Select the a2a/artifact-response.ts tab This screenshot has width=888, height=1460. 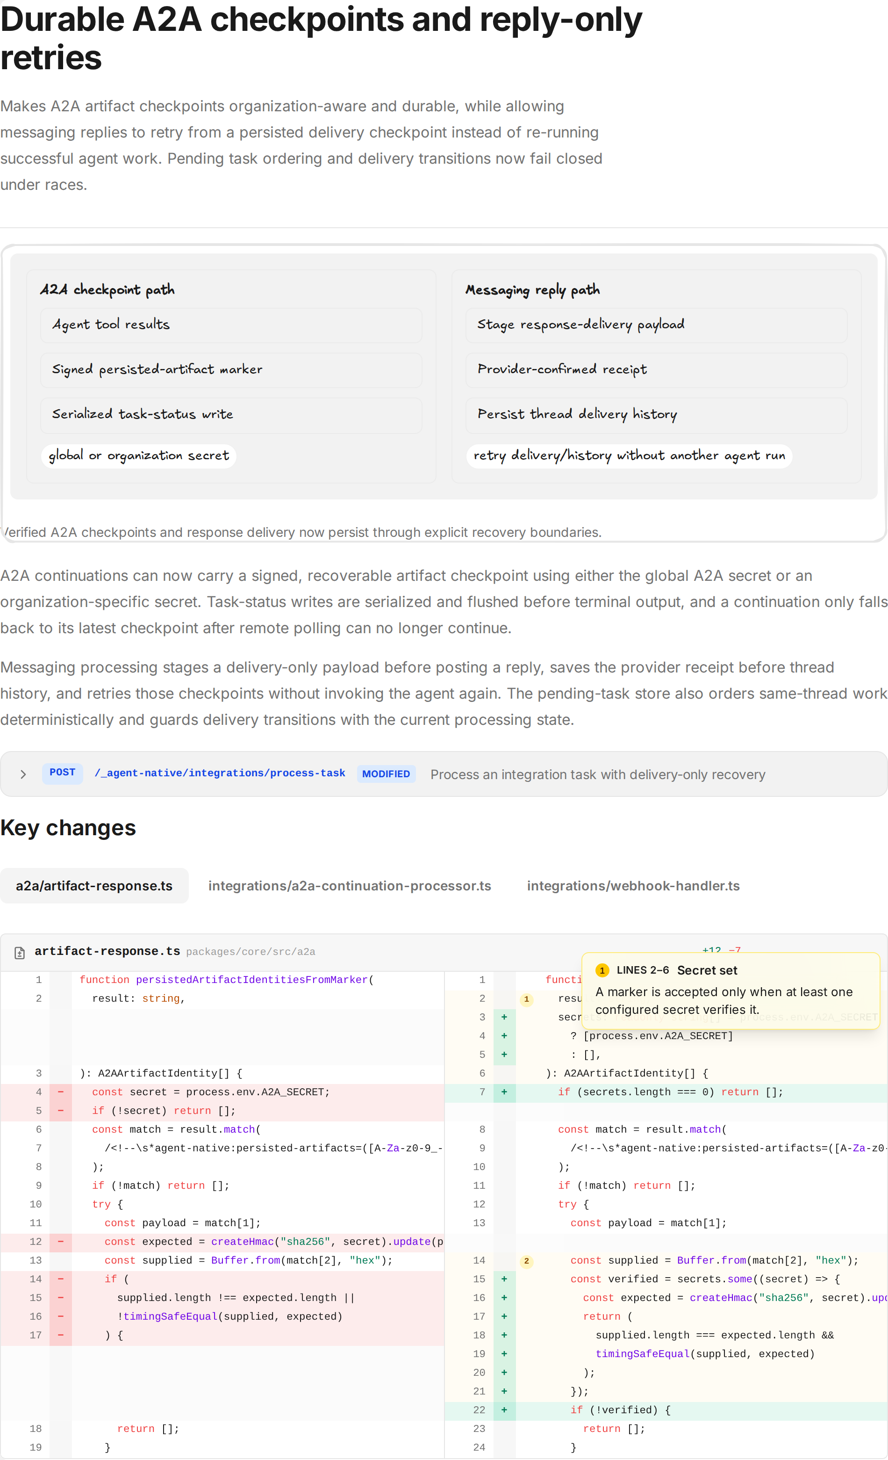click(94, 886)
